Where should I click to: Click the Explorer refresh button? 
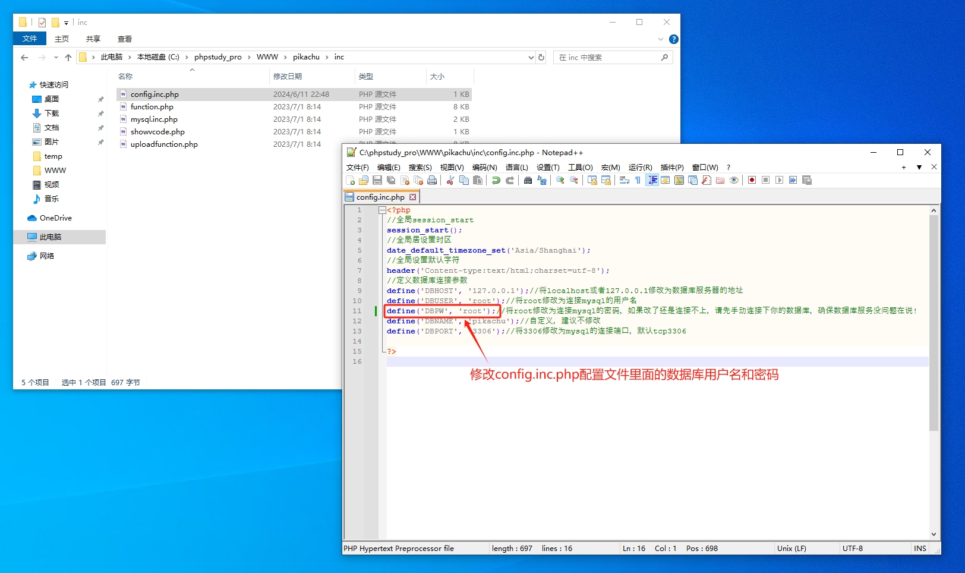541,58
